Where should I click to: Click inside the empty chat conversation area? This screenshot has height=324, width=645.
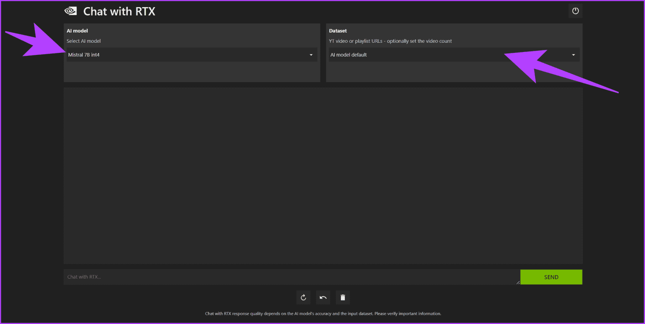pos(323,176)
